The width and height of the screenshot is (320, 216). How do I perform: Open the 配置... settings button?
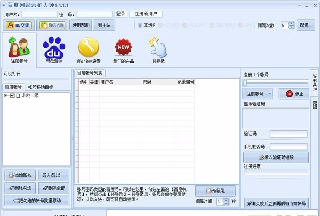(x=306, y=25)
